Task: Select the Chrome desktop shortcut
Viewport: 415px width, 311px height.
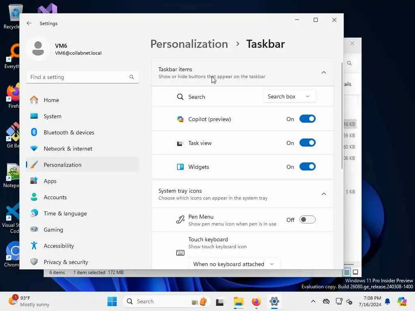Action: (12, 254)
